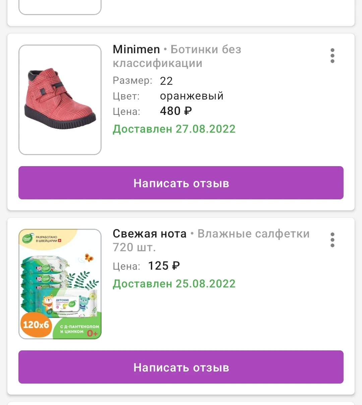Viewport: 362px width, 405px height.
Task: Tap the Свежая нота wipes product image
Action: tap(60, 284)
